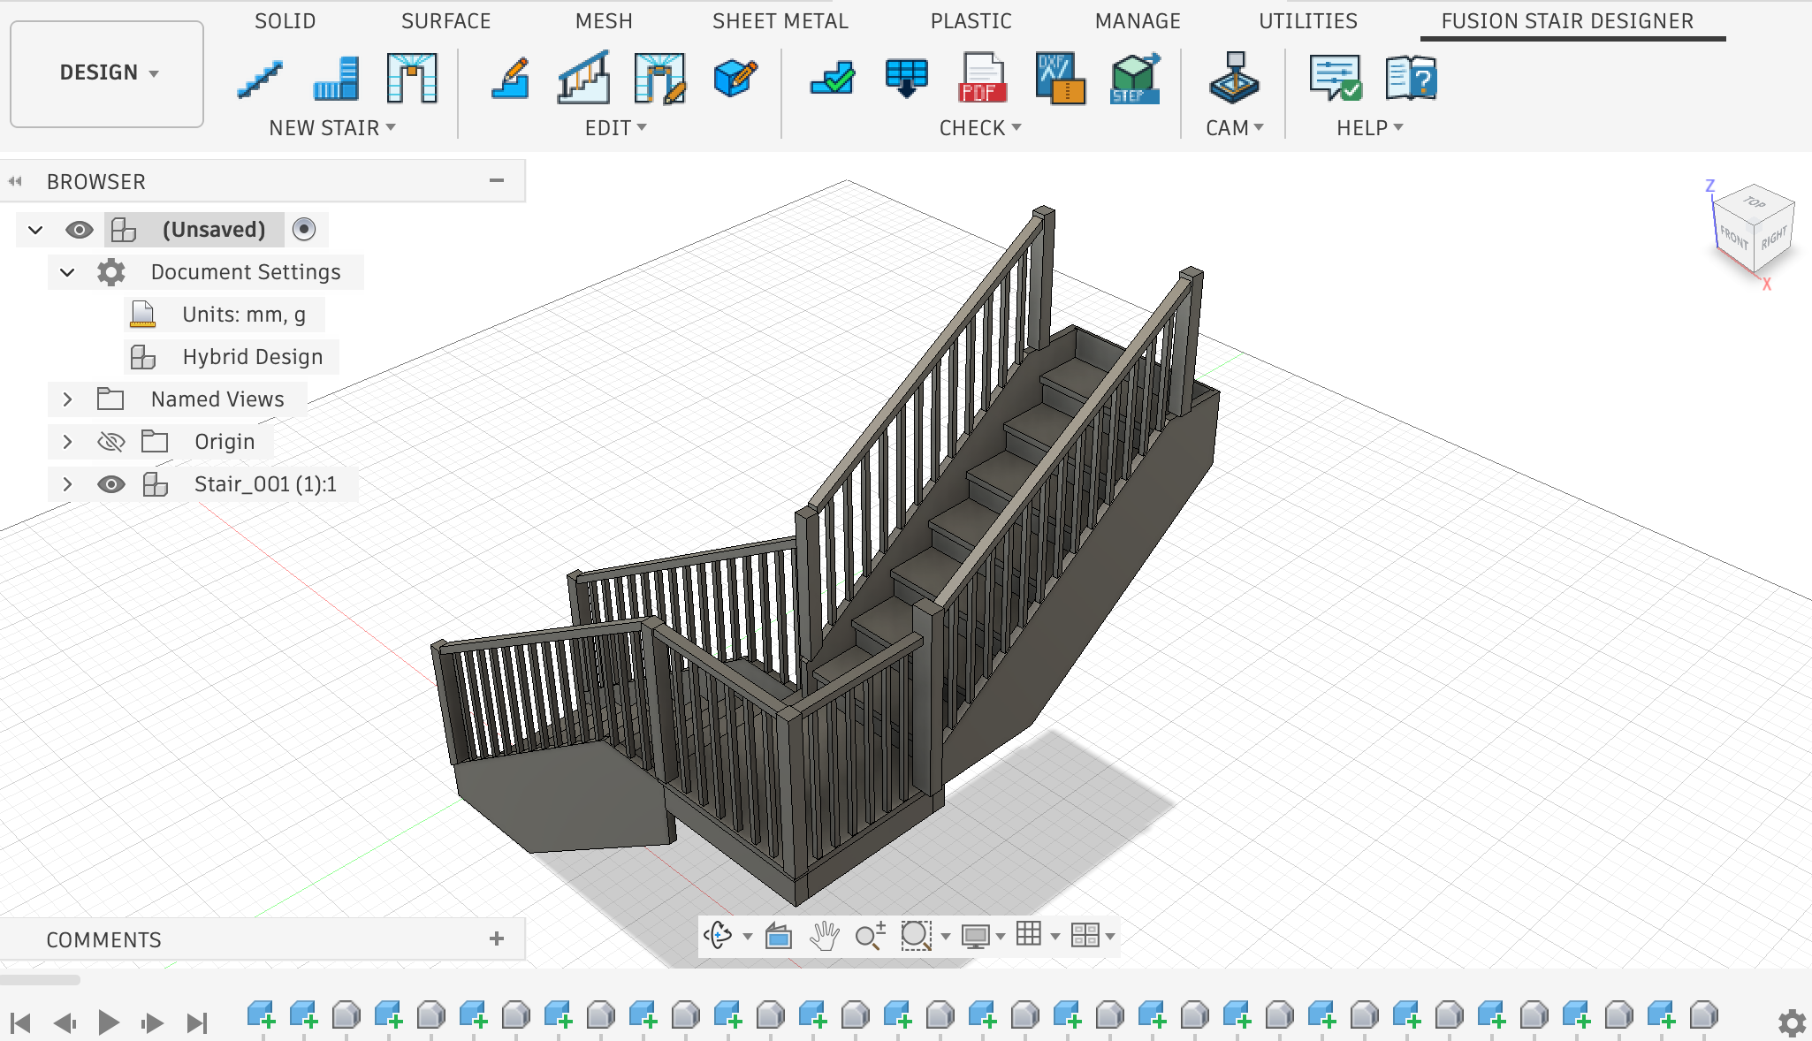Switch to the MESH tab
Screen dimensions: 1812x1041
(x=604, y=21)
